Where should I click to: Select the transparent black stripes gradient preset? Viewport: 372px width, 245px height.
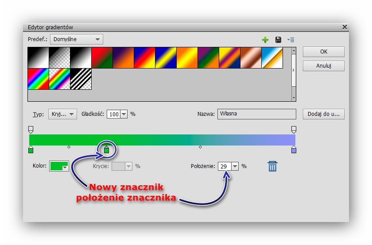[x=81, y=79]
